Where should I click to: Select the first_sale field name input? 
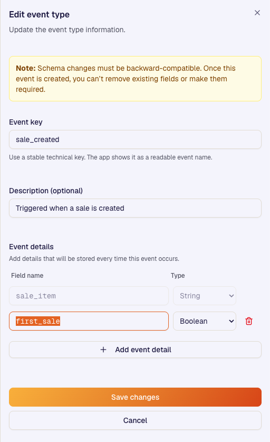click(x=89, y=321)
